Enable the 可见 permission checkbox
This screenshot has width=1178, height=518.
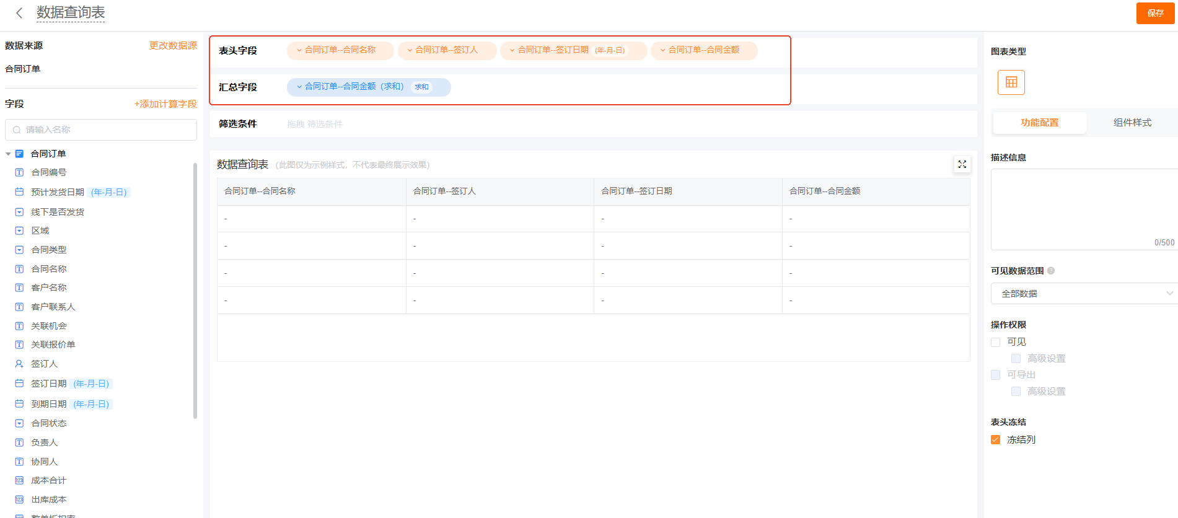(x=996, y=342)
